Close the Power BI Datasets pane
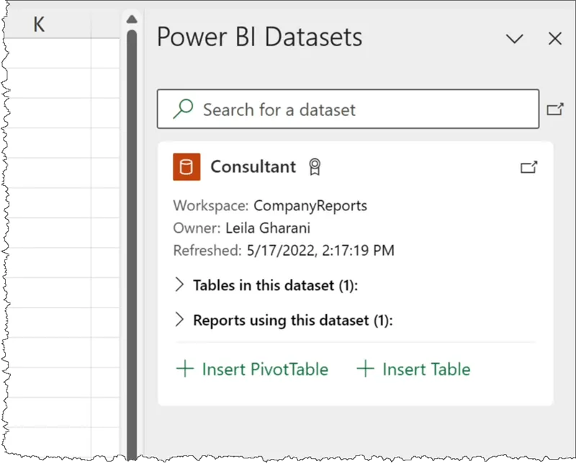 click(554, 39)
